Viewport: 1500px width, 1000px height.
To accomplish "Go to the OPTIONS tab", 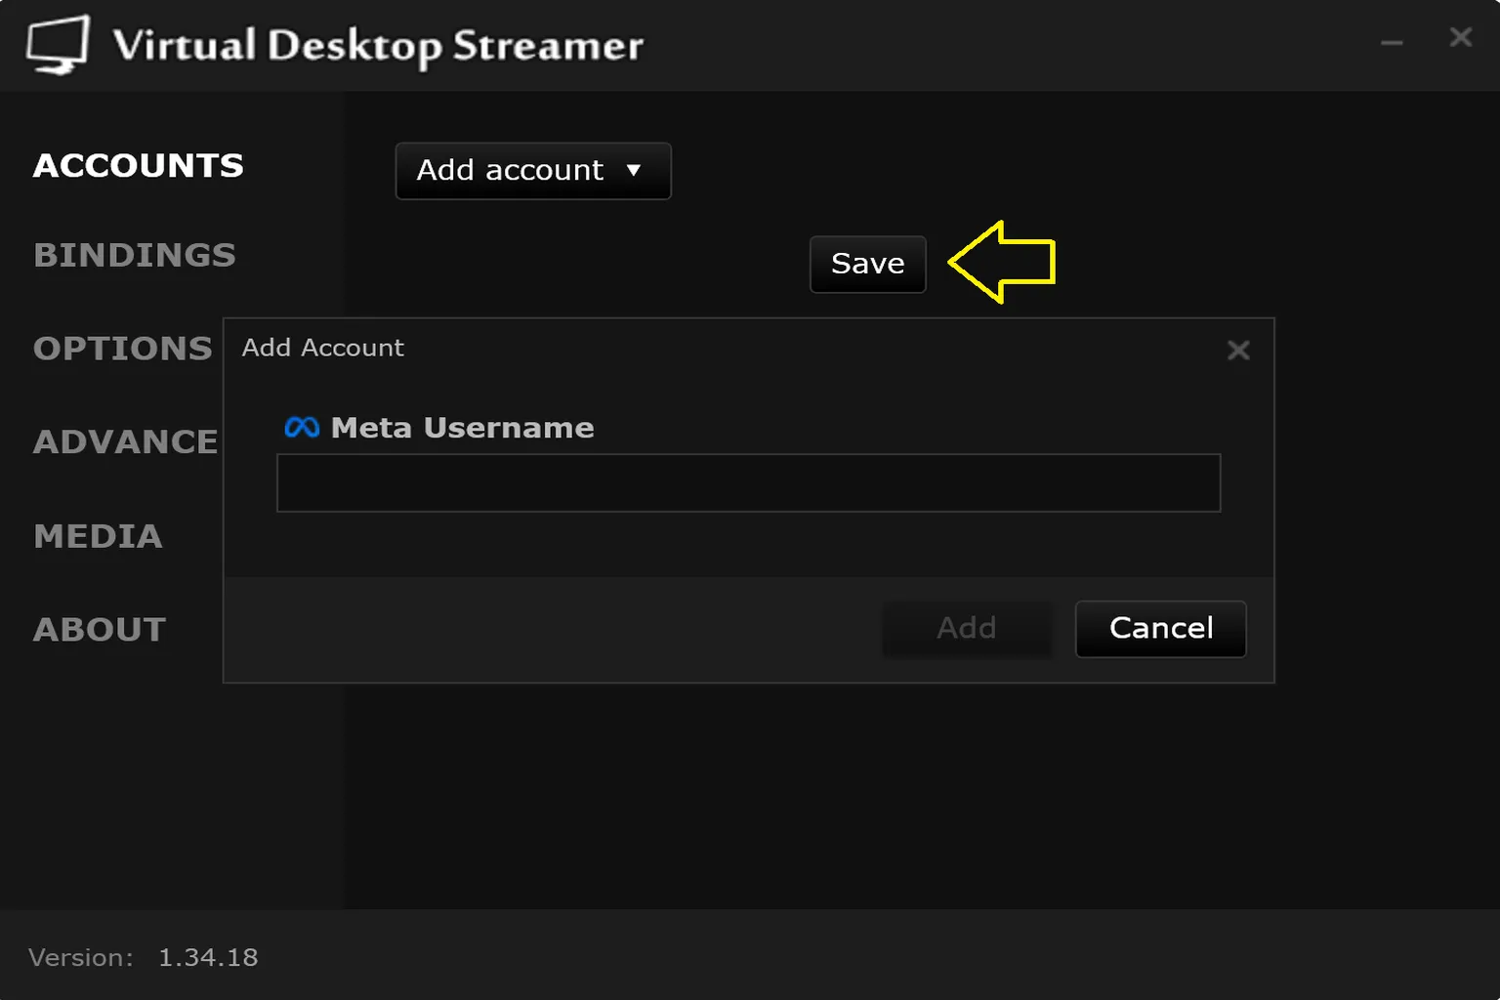I will (x=123, y=349).
